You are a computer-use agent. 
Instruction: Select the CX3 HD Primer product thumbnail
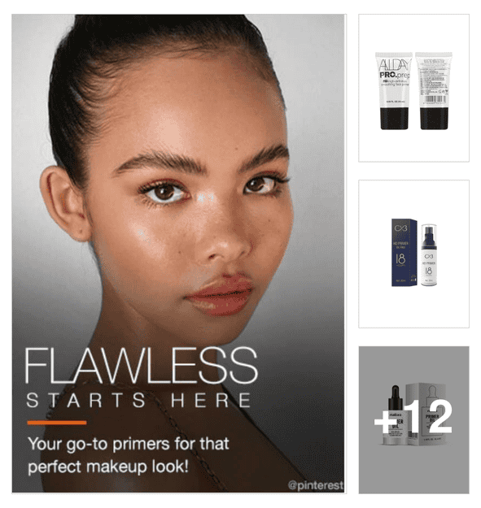pos(413,254)
